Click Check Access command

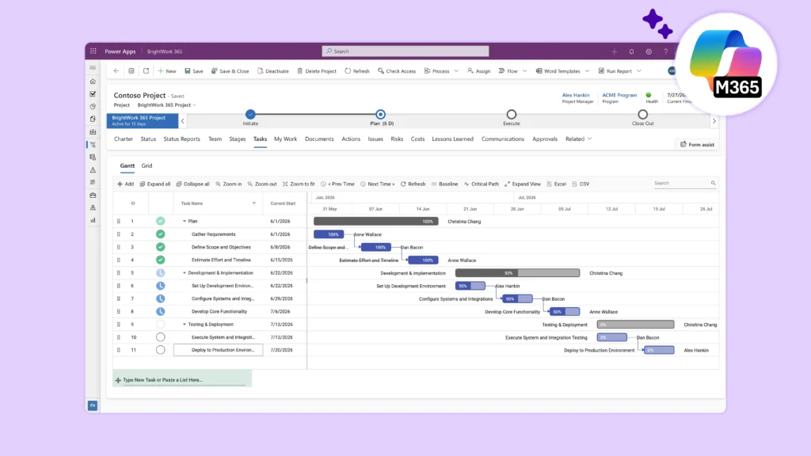tap(397, 70)
